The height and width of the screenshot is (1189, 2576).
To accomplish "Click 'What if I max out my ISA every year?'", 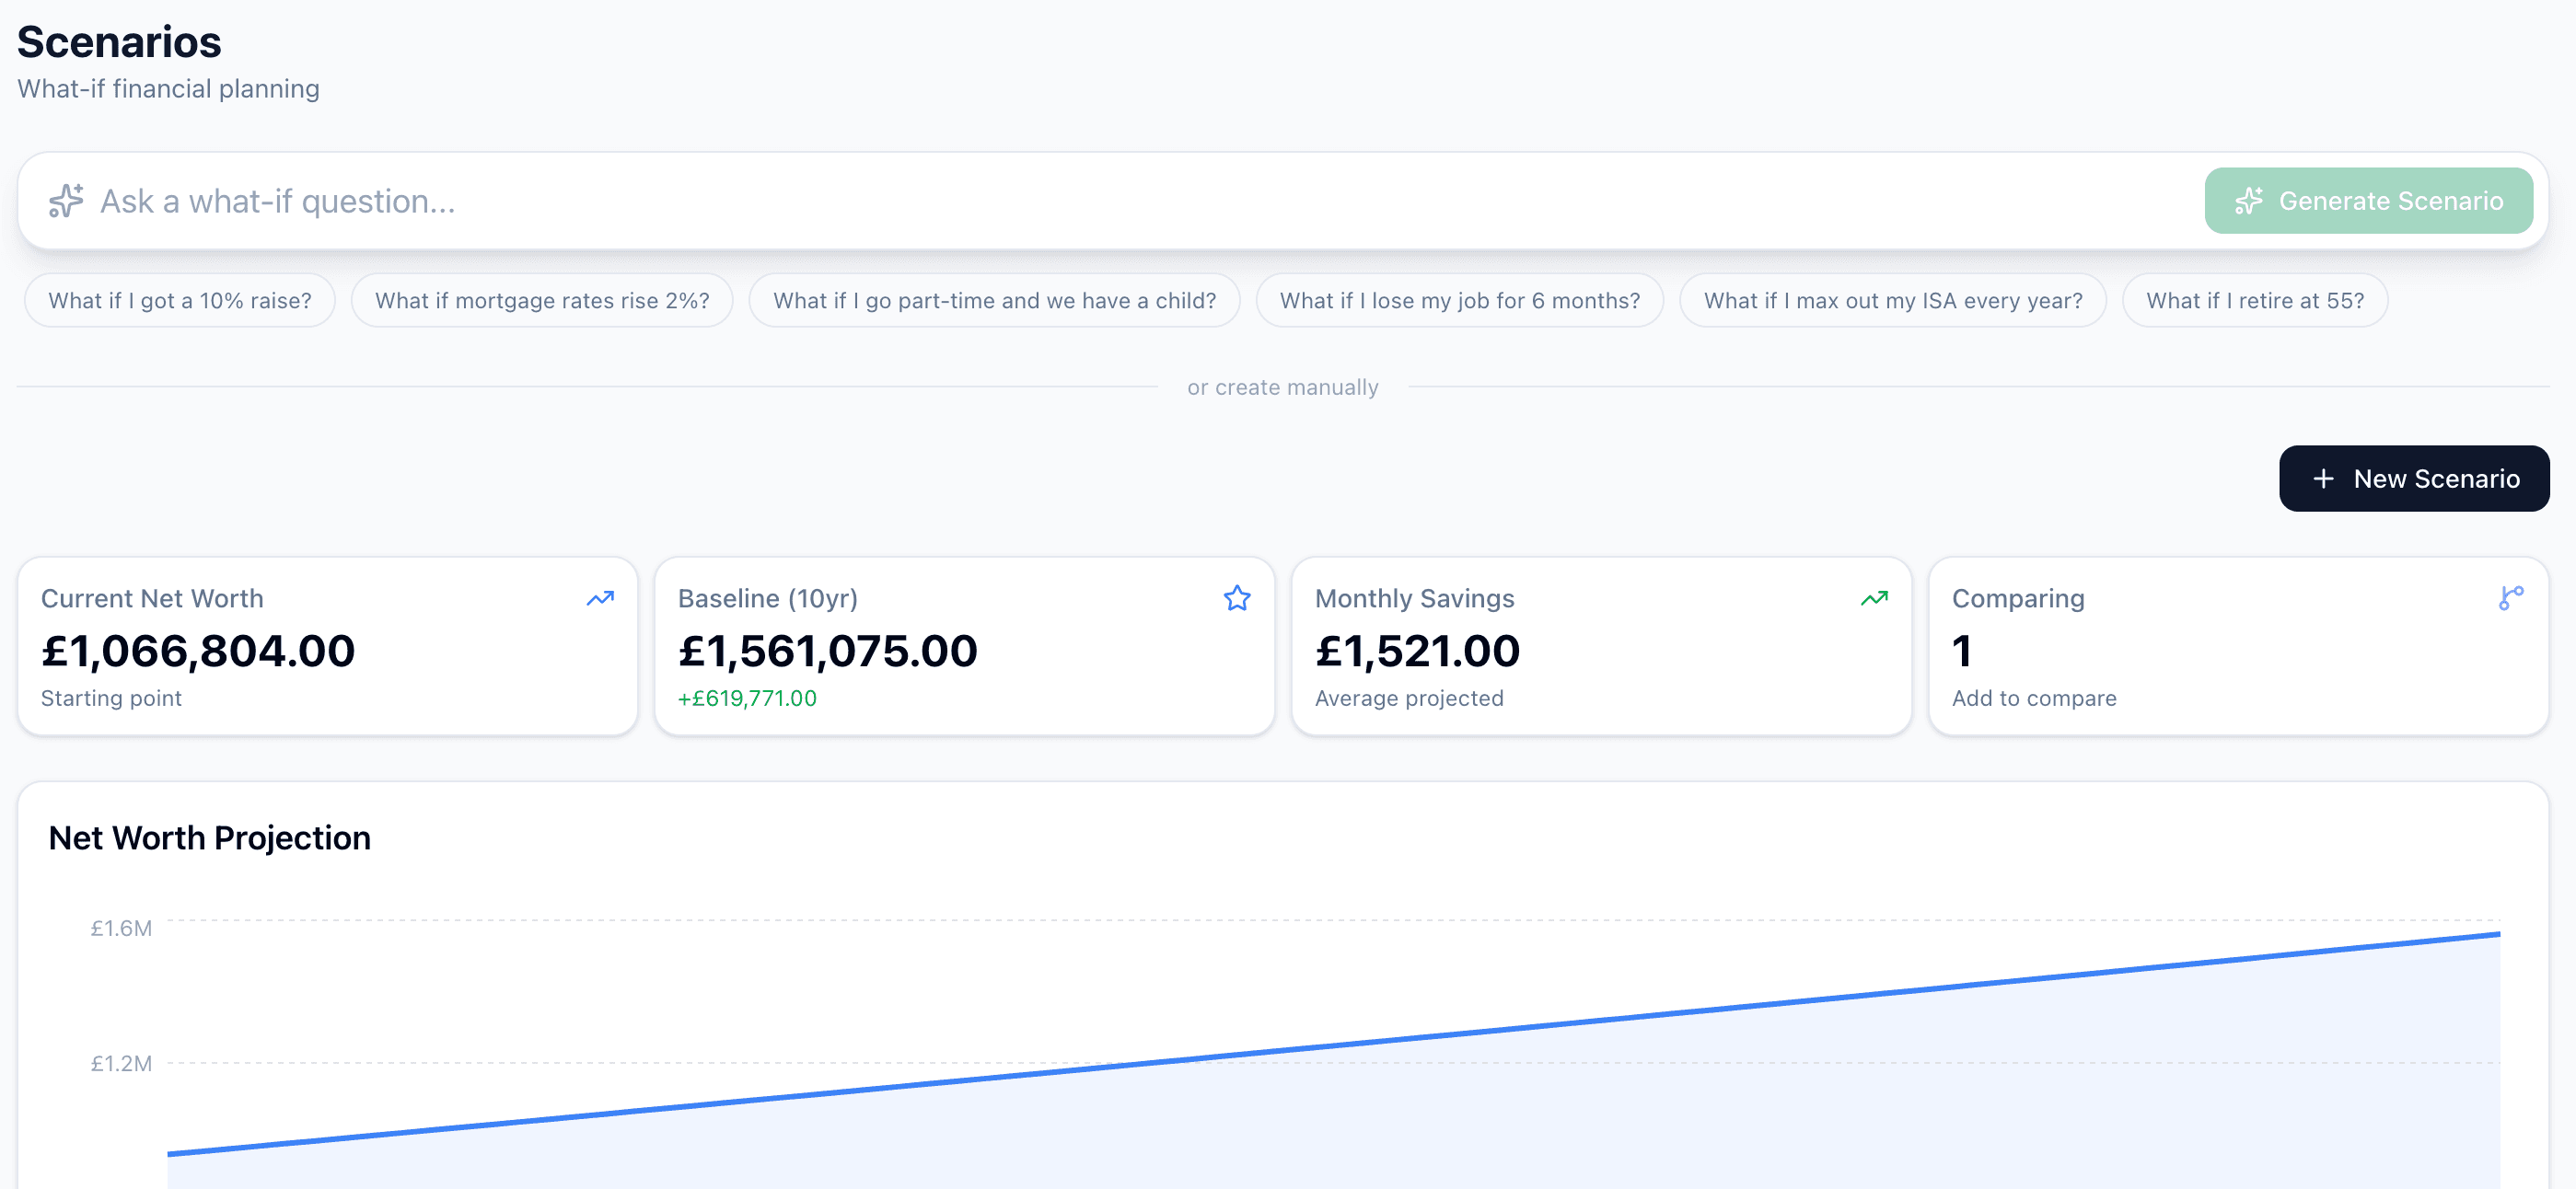I will pos(1893,300).
